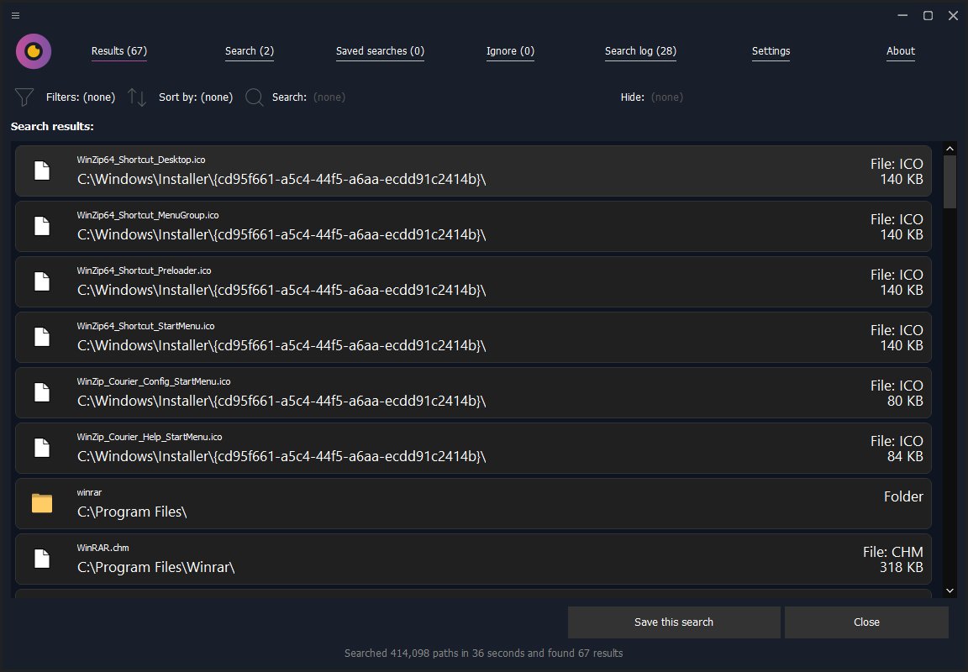Open the Filters (none) selector
Screen dimensions: 968x672
click(81, 97)
